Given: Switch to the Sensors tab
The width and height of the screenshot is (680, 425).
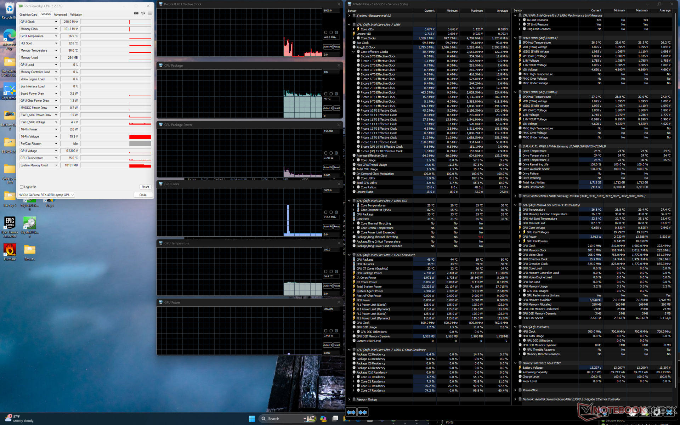Looking at the screenshot, I should [46, 14].
